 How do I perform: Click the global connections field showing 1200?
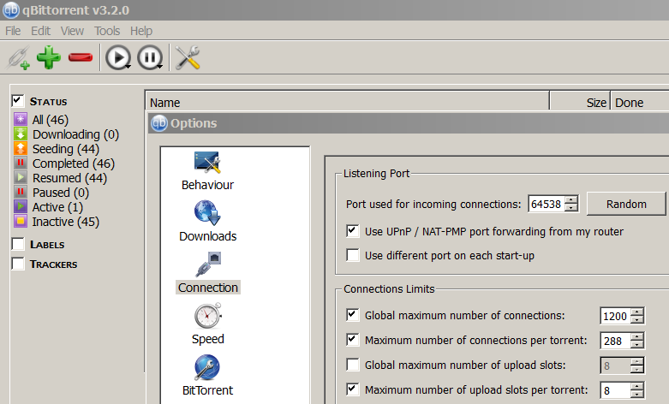(x=615, y=316)
